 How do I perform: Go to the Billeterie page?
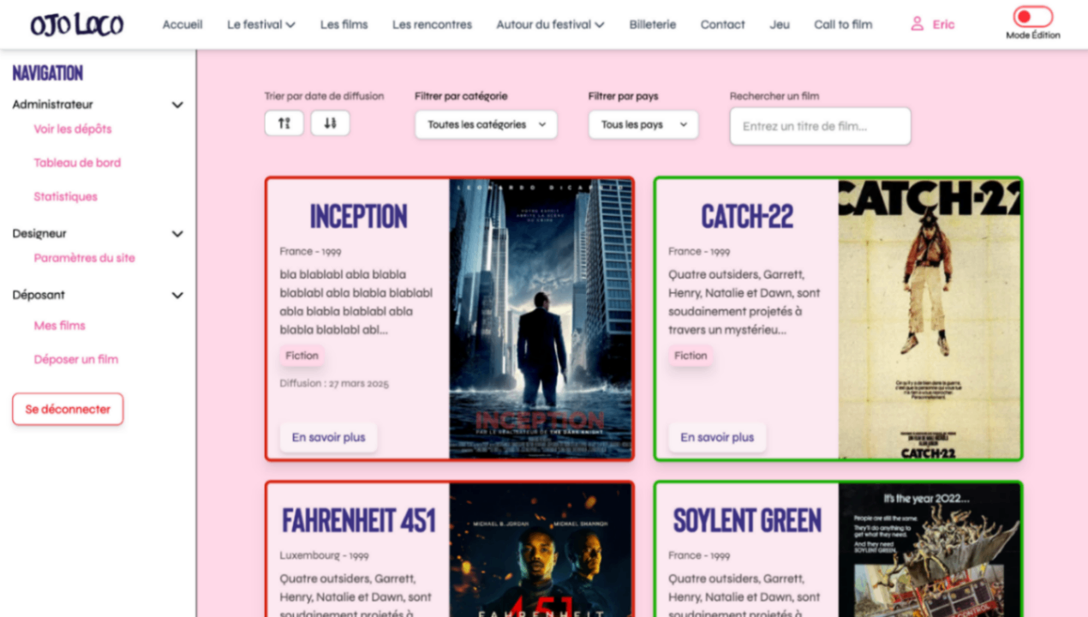pos(652,25)
